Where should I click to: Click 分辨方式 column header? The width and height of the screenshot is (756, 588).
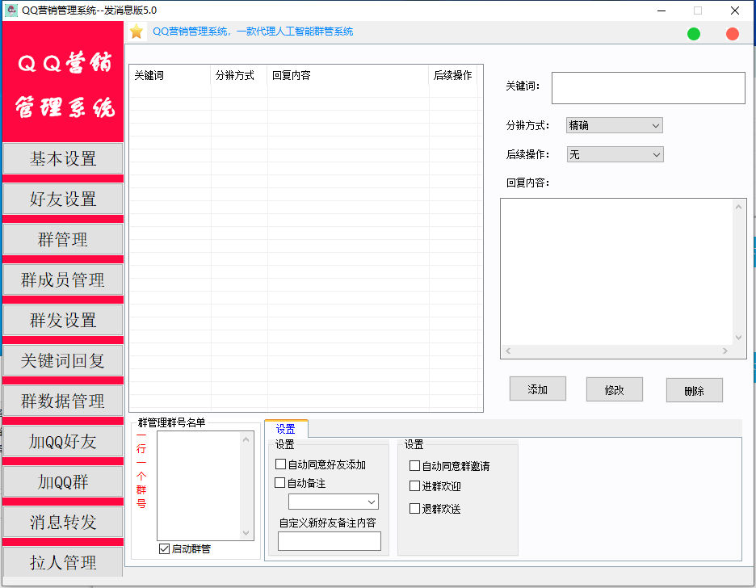(x=239, y=75)
